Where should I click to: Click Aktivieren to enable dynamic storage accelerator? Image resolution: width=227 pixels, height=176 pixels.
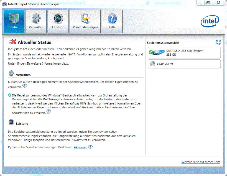pos(80,147)
